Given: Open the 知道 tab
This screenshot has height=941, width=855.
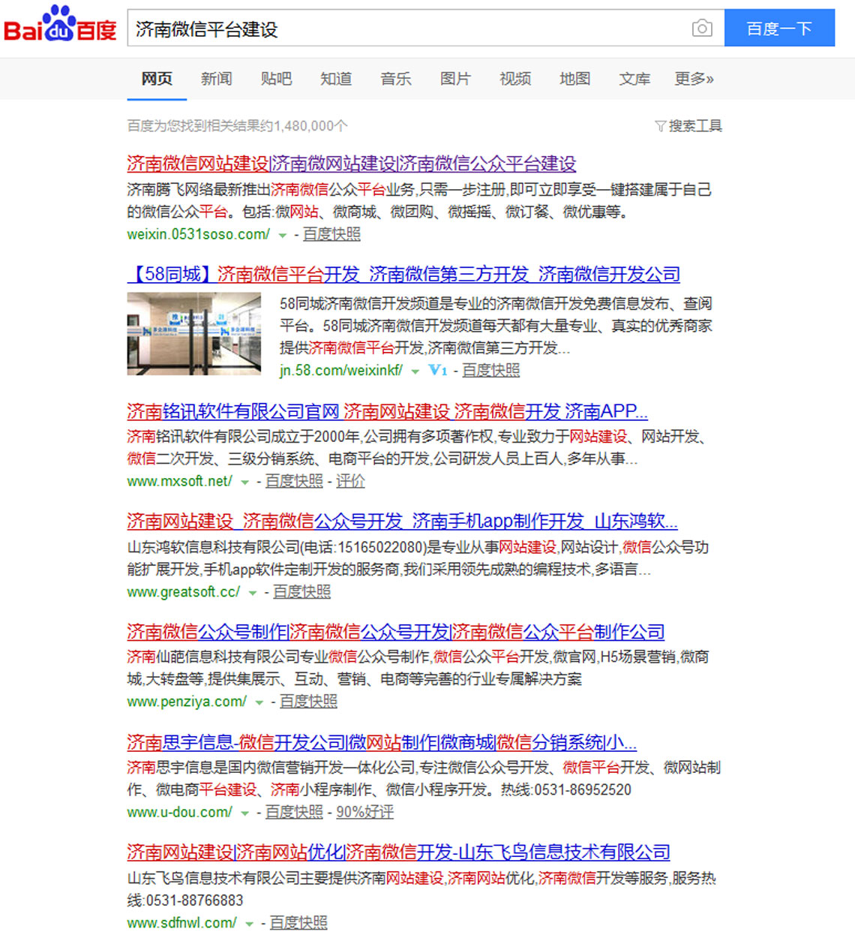Looking at the screenshot, I should coord(336,79).
